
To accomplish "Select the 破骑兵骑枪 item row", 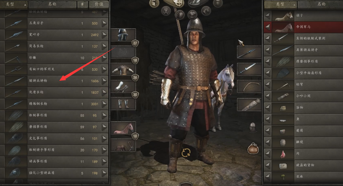I will [x=54, y=81].
